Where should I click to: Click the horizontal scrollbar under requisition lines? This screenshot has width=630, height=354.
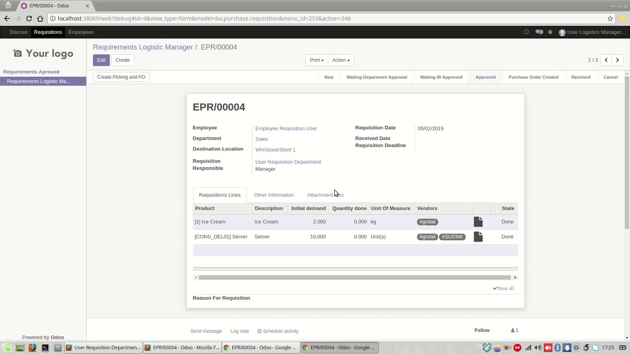pyautogui.click(x=355, y=277)
